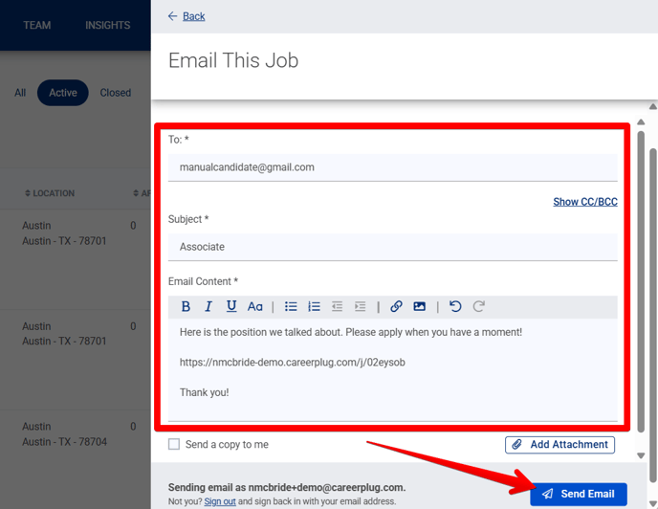
Task: Open the font size Aa option
Action: 255,307
